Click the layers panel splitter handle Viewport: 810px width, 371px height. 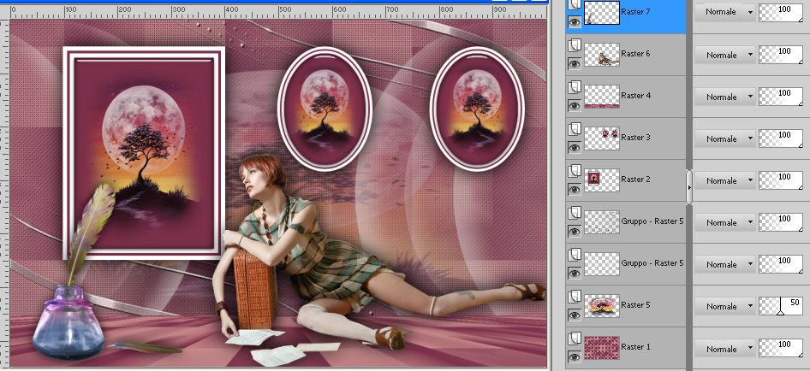(689, 185)
